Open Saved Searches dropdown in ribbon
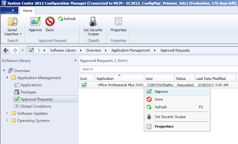 13,26
